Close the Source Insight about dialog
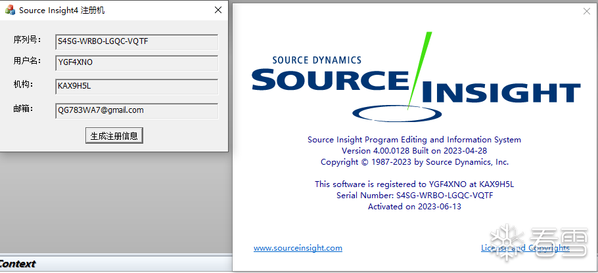 587,11
